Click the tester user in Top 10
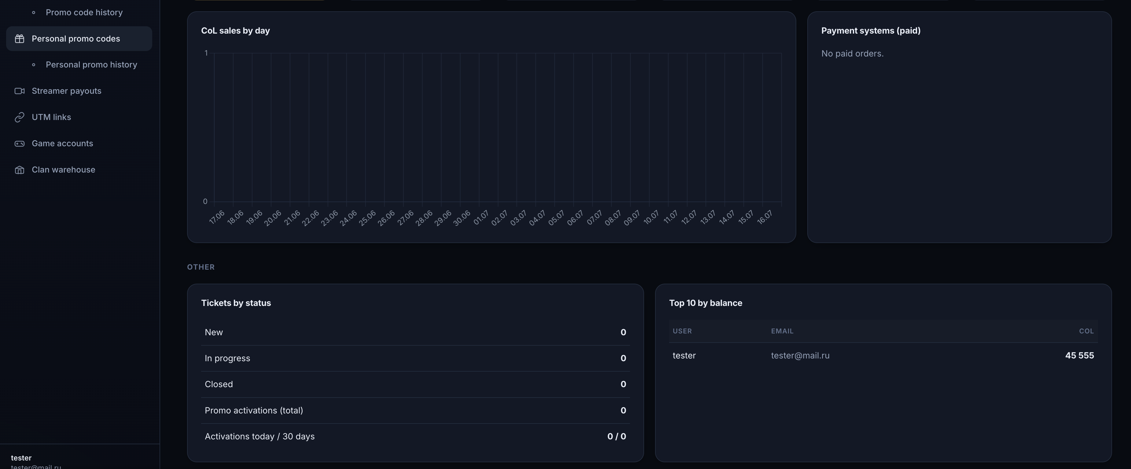Image resolution: width=1131 pixels, height=469 pixels. 684,355
